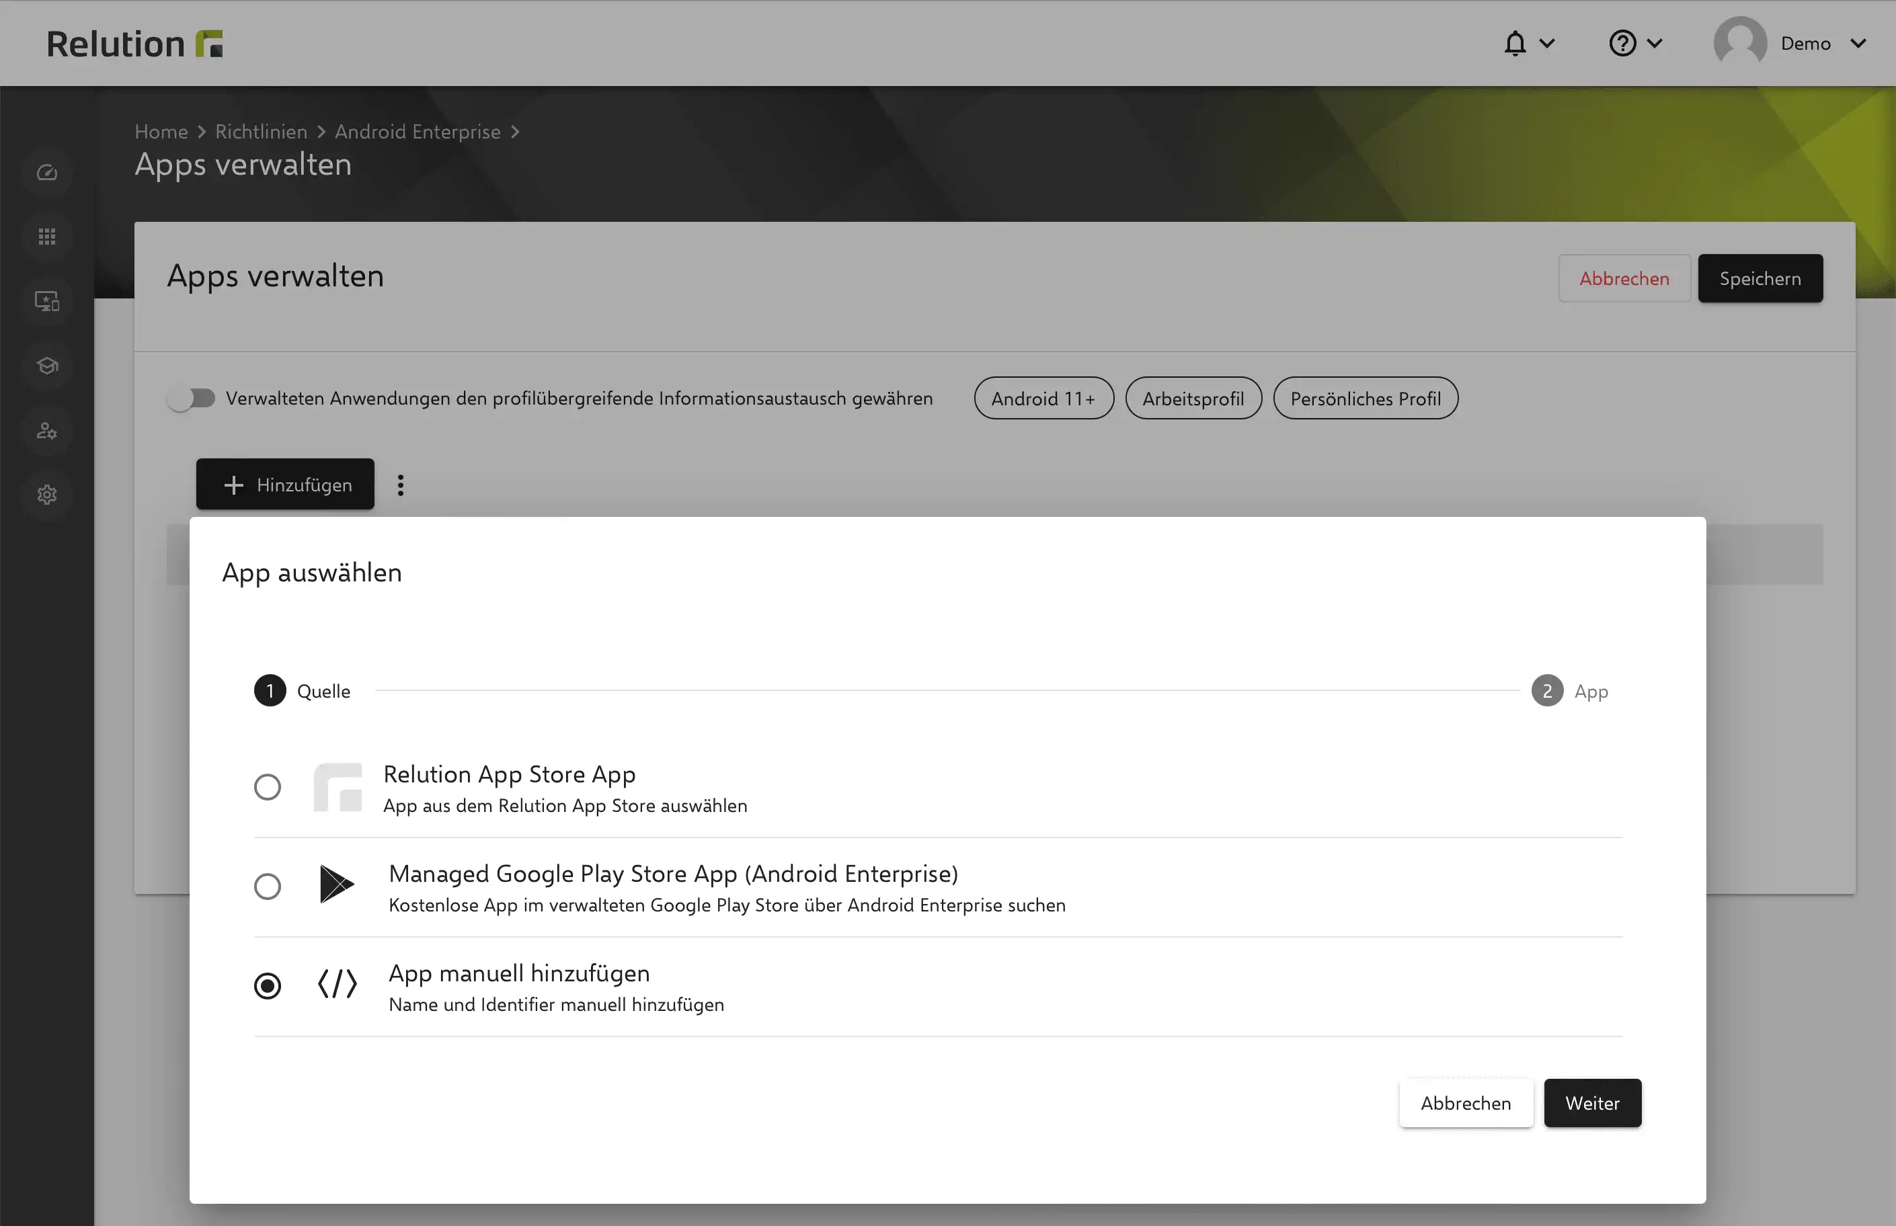Click the 'App auswählen' dialog heading

312,573
